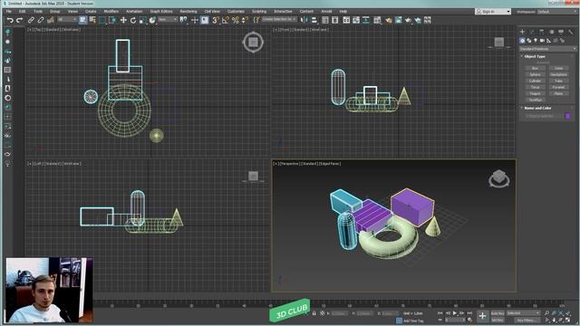Collapse the Name and Color rollout

coord(537,108)
